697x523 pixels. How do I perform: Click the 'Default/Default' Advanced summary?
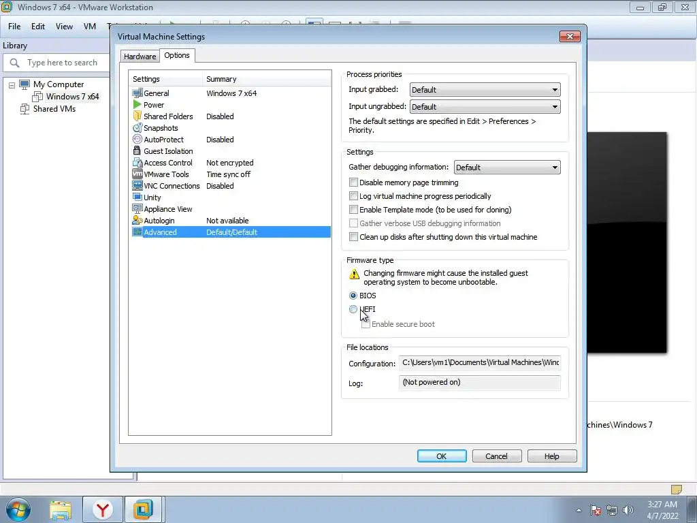231,232
